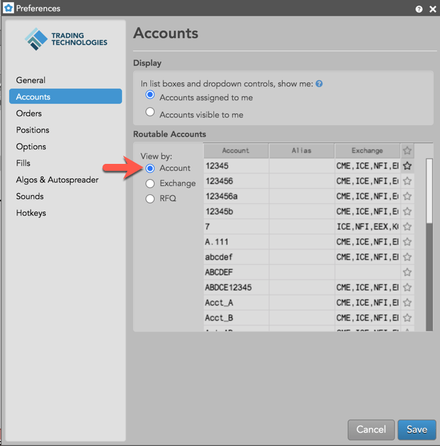Sort by the Exchange column header
Image resolution: width=440 pixels, height=446 pixels.
click(x=367, y=151)
